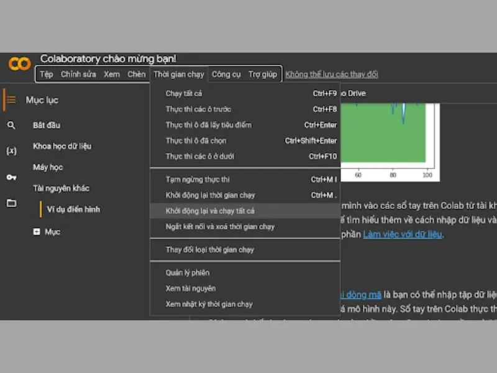497x373 pixels.
Task: Open Xem tài nguyên
Action: (x=245, y=288)
